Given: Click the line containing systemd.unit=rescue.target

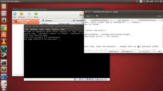Looking at the screenshot, I should tap(108, 34).
